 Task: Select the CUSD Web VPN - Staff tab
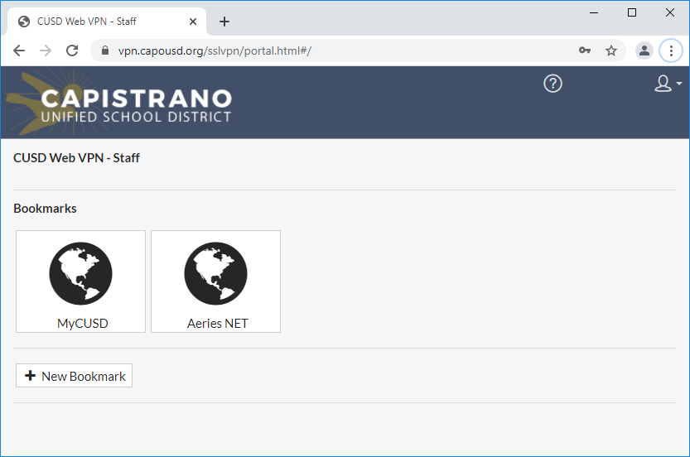pos(107,22)
